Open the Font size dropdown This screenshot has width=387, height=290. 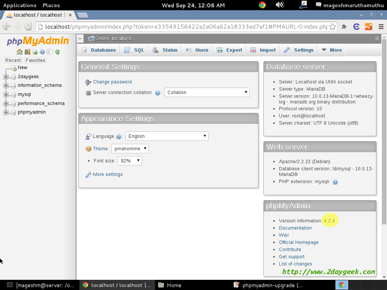(x=130, y=161)
